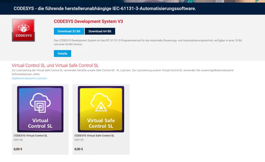Click the Zur Lizenzierung licensing note text
The image size is (265, 162).
point(122,72)
